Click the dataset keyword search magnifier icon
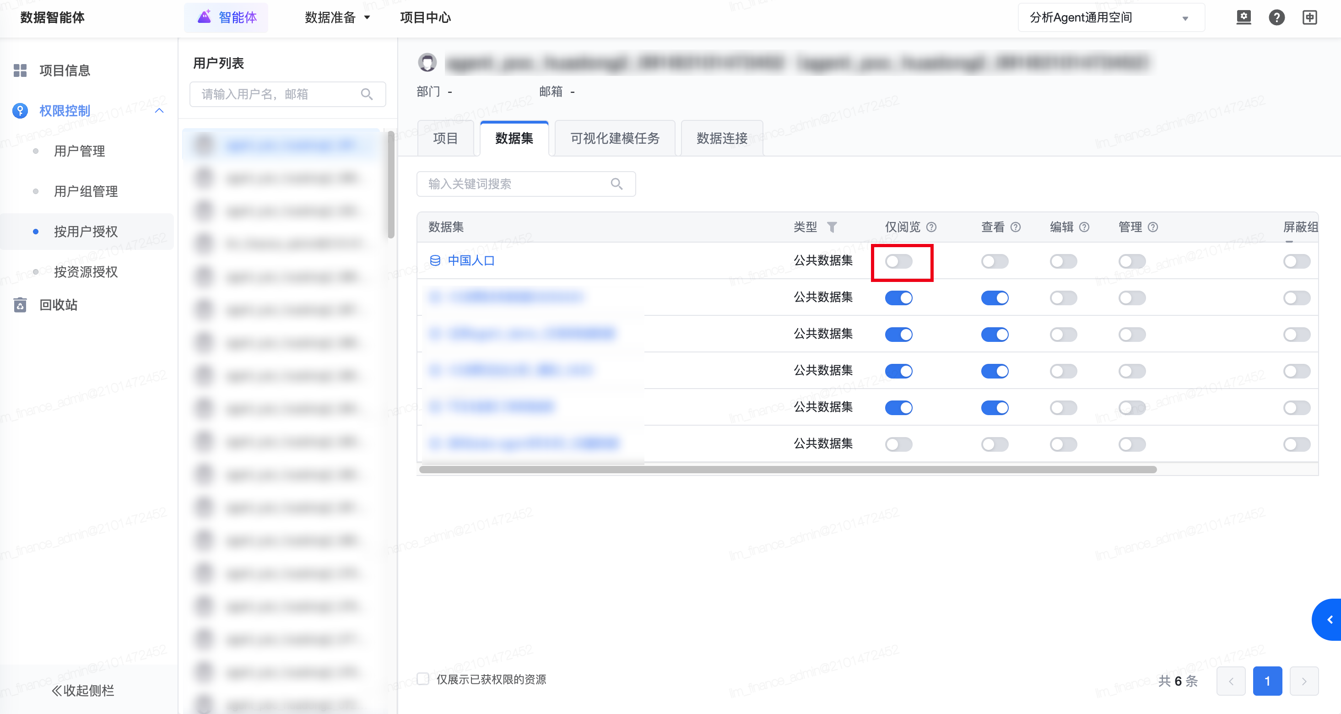Viewport: 1341px width, 714px height. (x=616, y=184)
